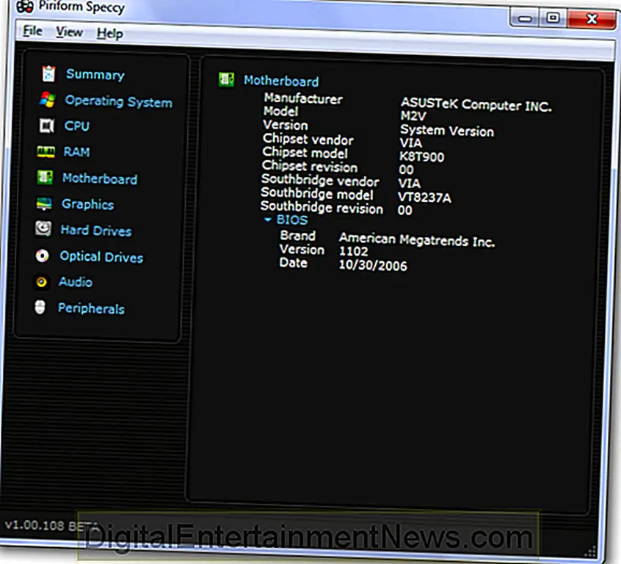Click the Audio speaker icon

(41, 282)
